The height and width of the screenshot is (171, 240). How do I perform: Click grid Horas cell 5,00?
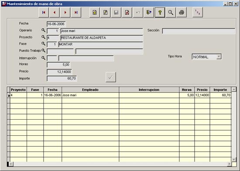(x=187, y=95)
